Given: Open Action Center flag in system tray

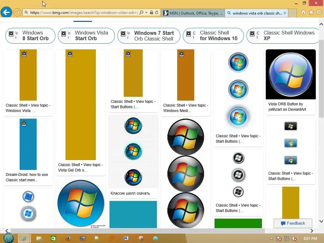Looking at the screenshot, I should [279, 239].
